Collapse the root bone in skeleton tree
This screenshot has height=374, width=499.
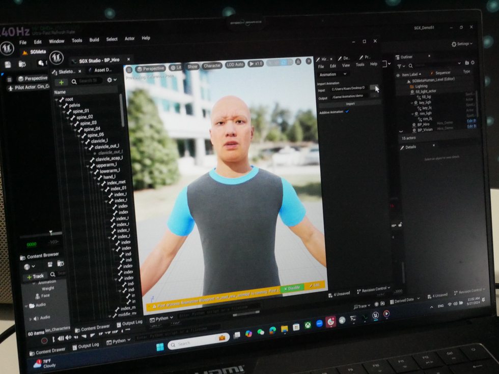(57, 100)
